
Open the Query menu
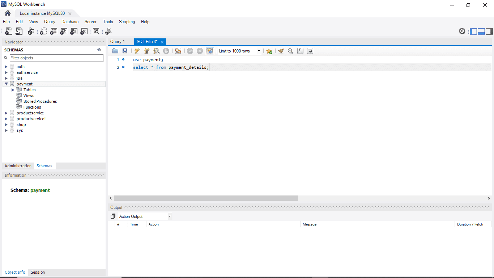pos(50,22)
